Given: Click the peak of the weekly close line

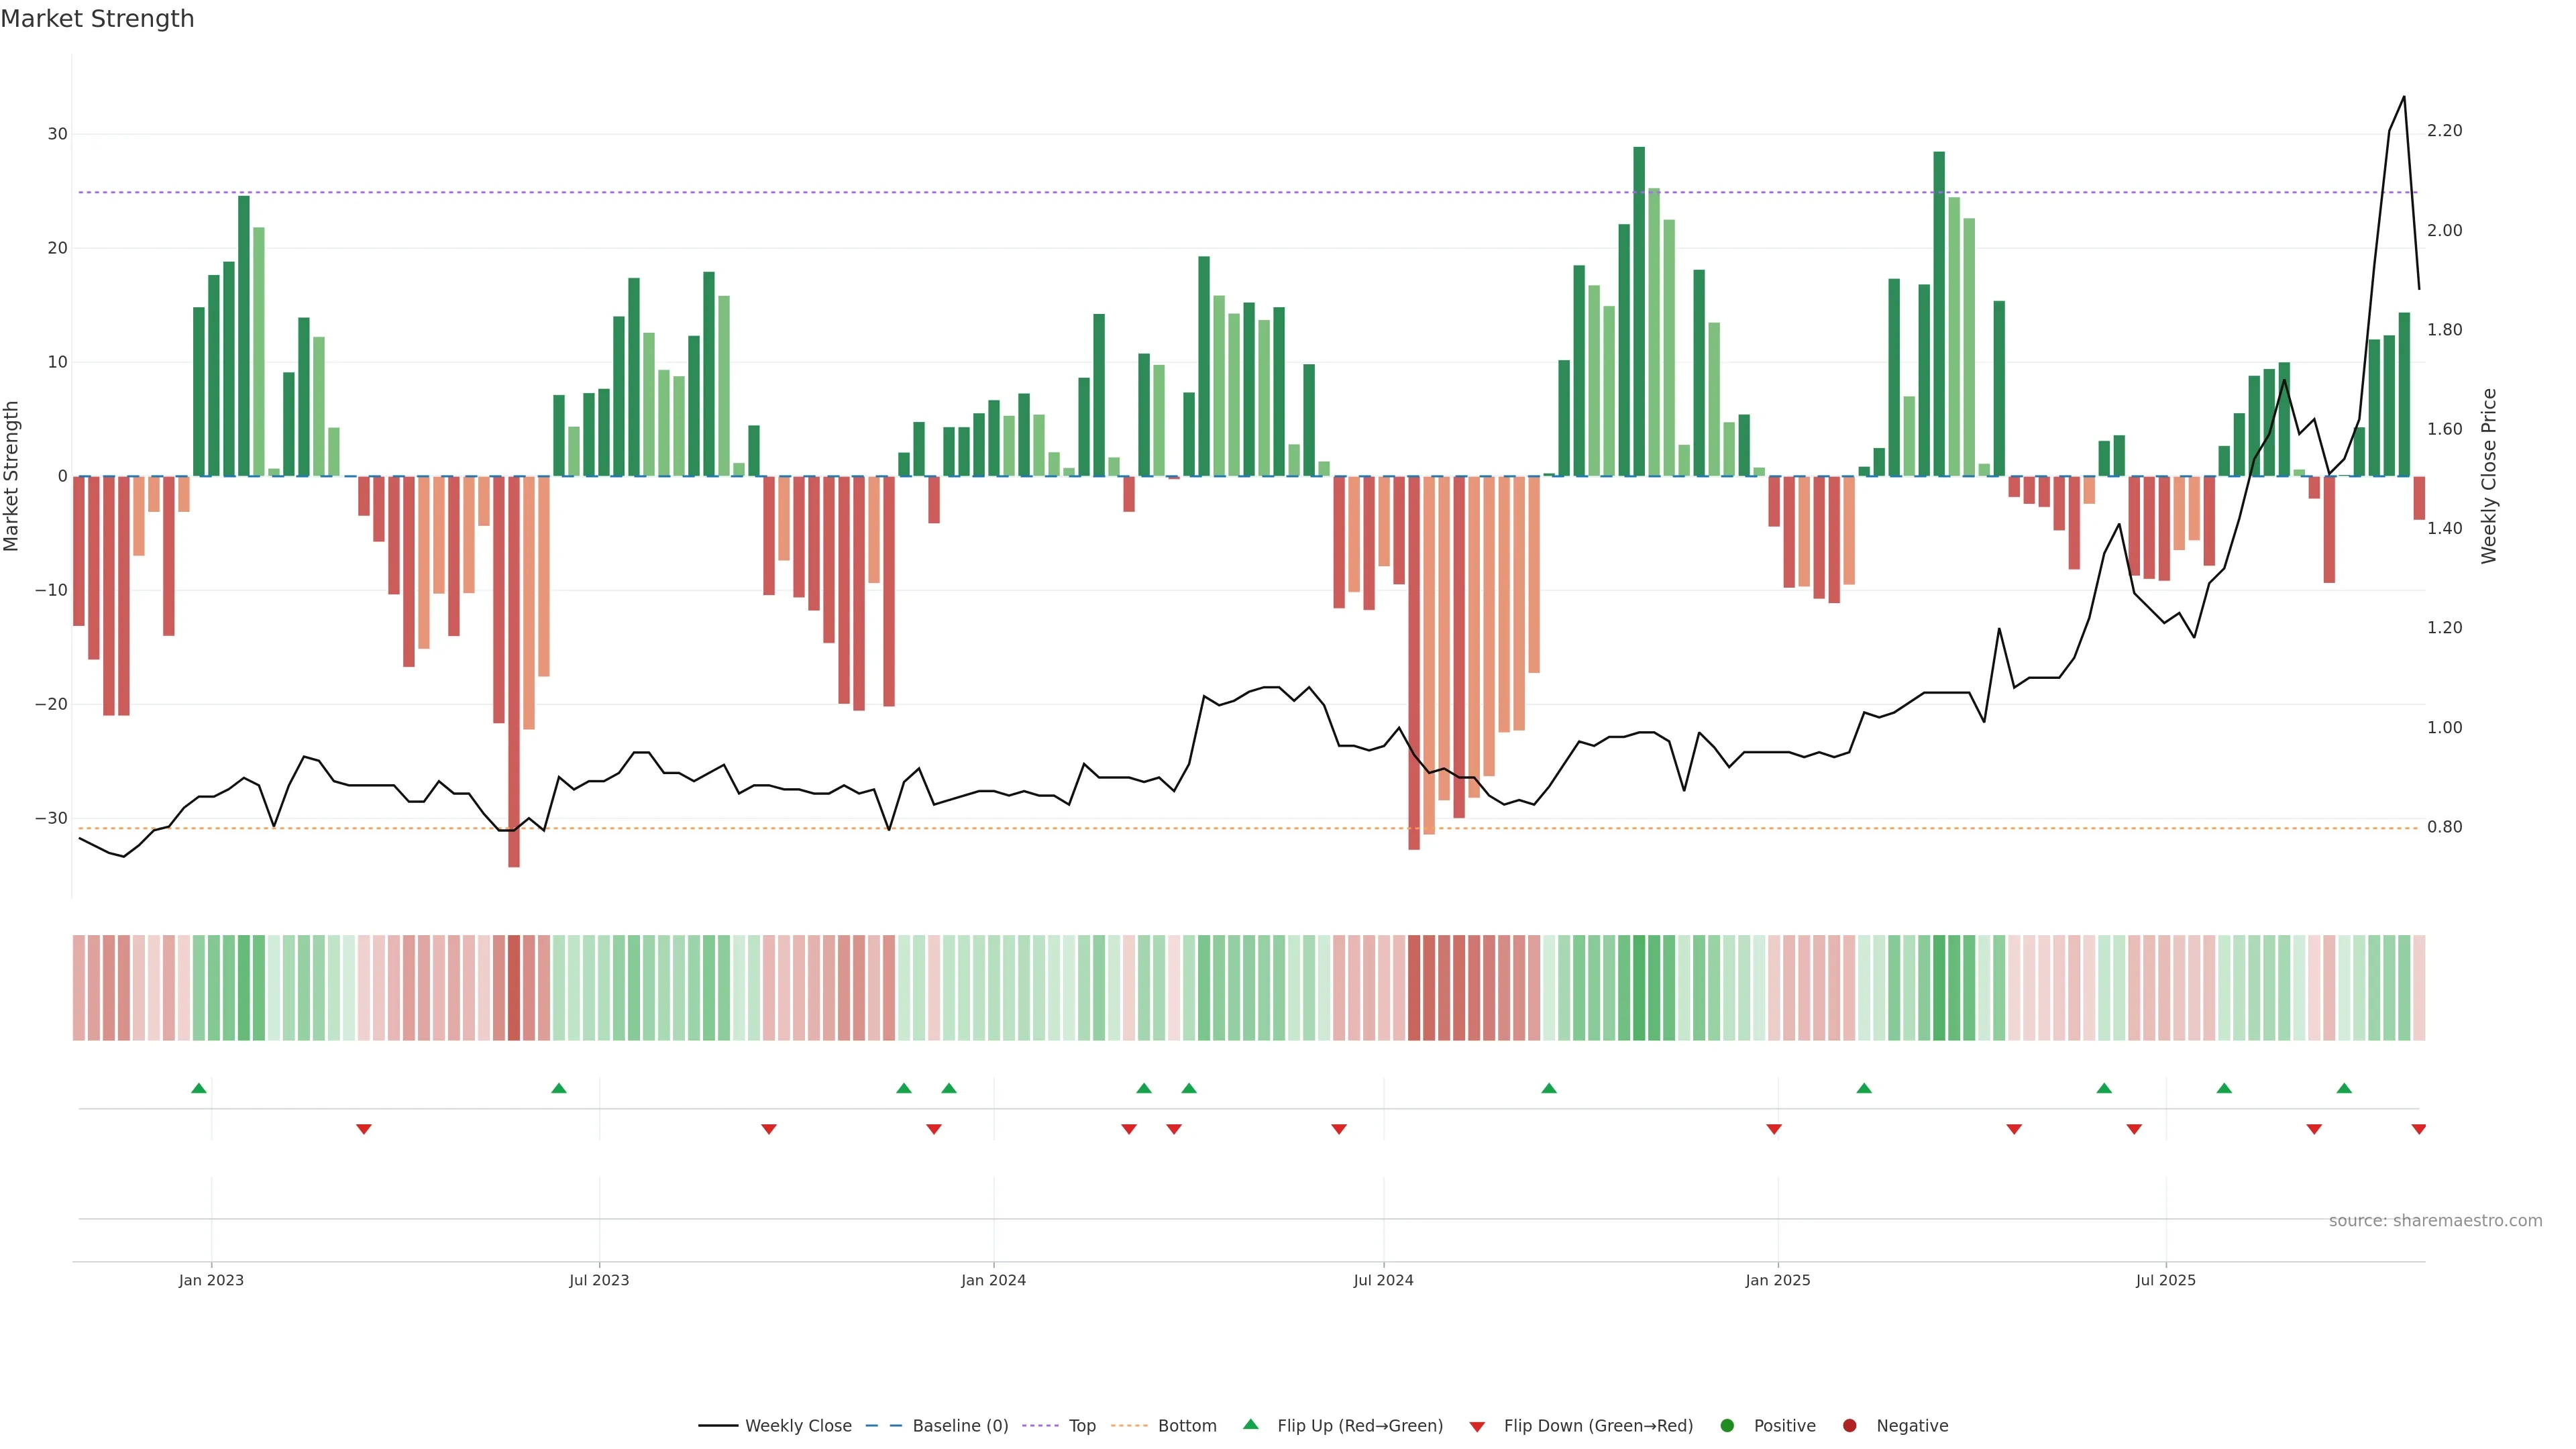Looking at the screenshot, I should tap(2404, 98).
